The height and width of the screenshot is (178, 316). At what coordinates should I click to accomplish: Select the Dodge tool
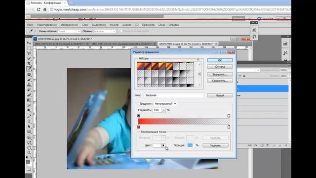point(29,110)
